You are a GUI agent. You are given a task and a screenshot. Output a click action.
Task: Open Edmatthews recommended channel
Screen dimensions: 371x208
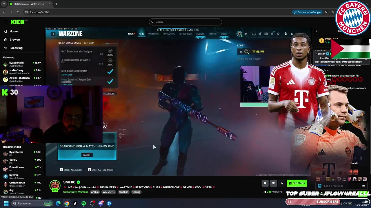[22, 169]
